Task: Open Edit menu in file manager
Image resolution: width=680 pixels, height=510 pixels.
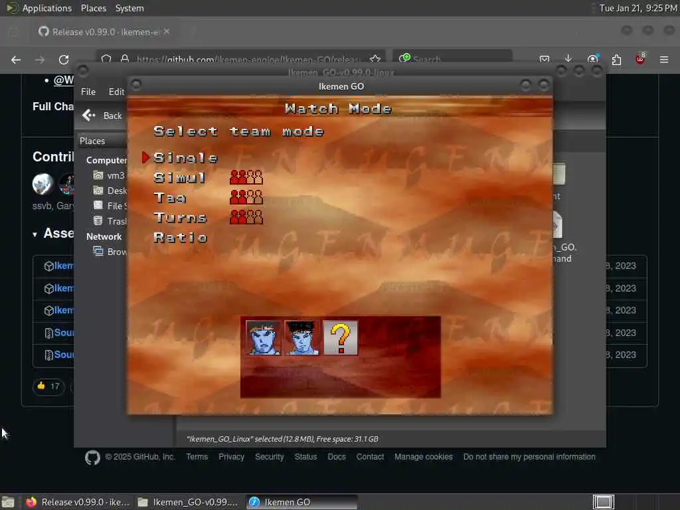Action: [116, 92]
